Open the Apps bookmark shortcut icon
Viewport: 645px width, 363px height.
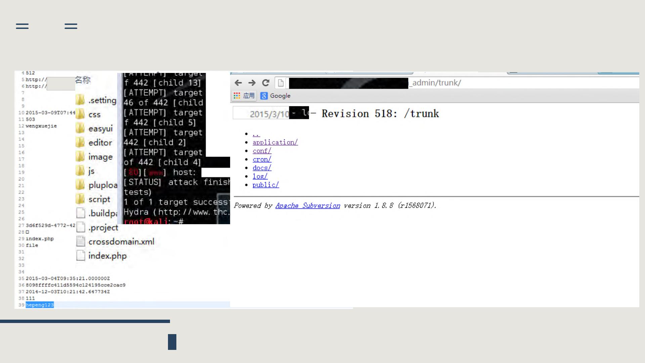pyautogui.click(x=237, y=96)
